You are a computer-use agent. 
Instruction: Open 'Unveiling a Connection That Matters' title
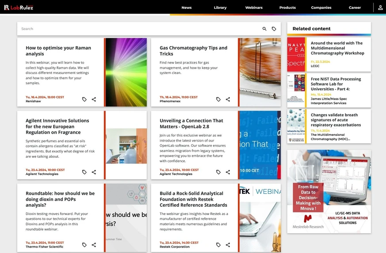pyautogui.click(x=191, y=123)
